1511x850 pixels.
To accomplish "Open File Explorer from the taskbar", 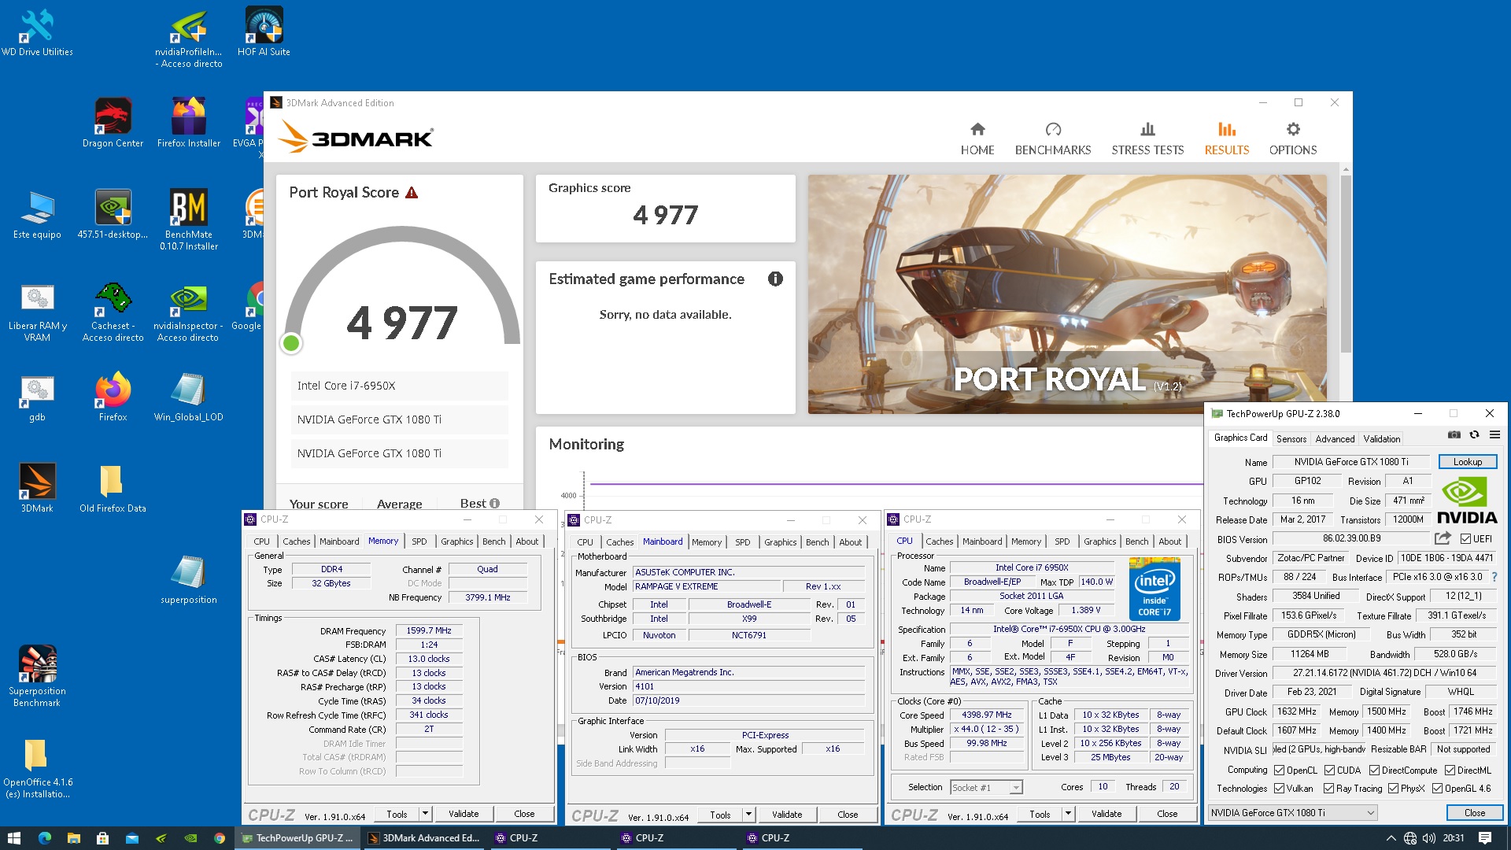I will 73,838.
